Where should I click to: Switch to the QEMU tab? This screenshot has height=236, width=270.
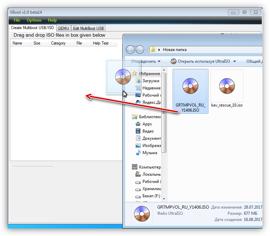pyautogui.click(x=63, y=28)
